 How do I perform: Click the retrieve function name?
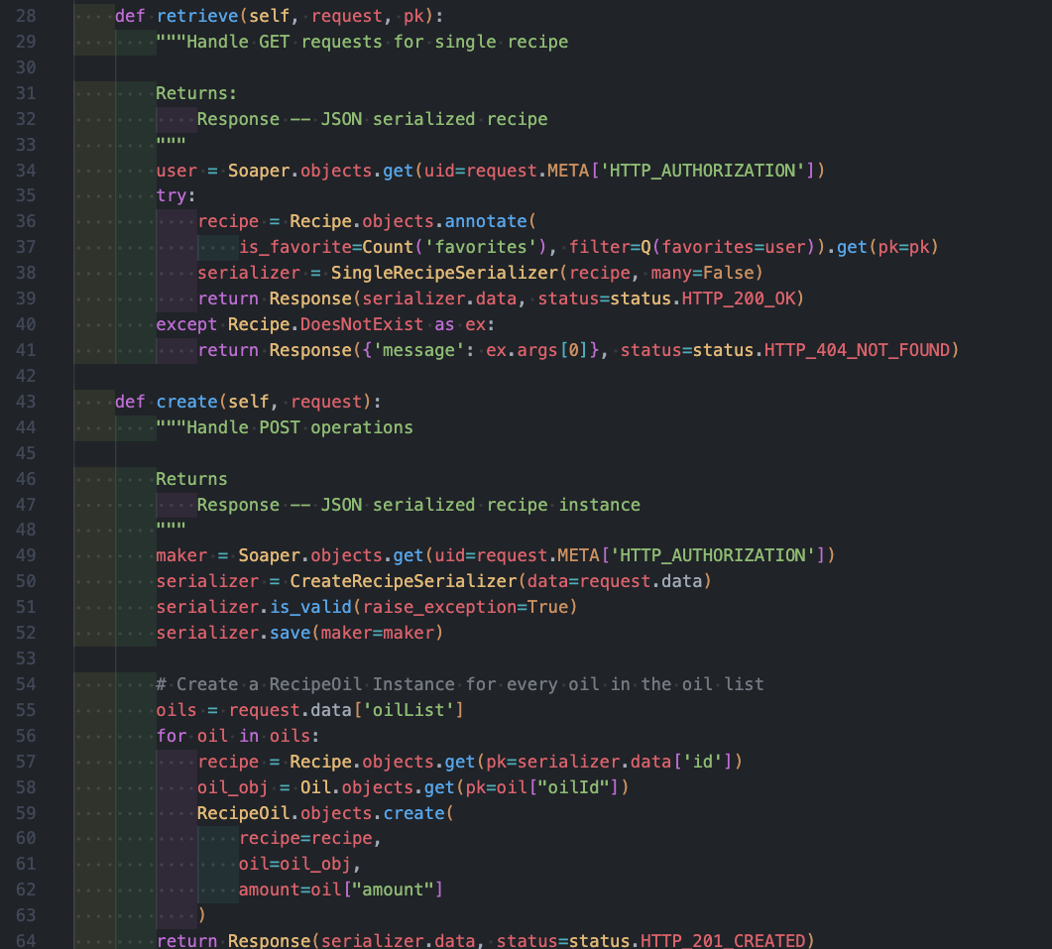(197, 16)
